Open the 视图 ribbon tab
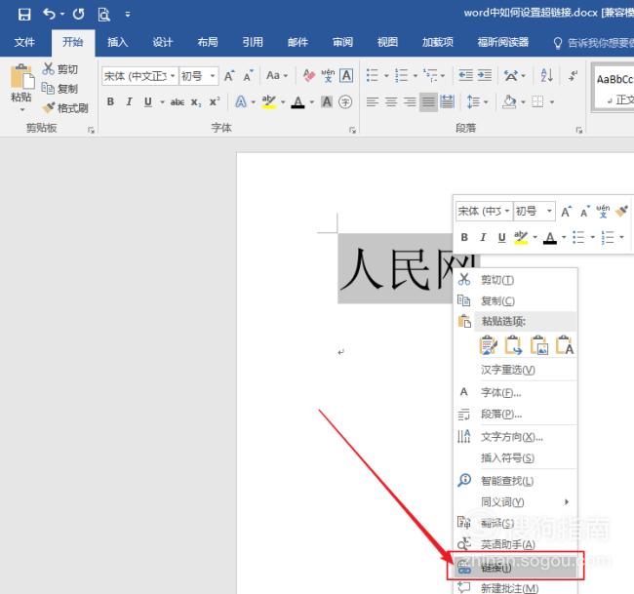This screenshot has height=594, width=634. (x=387, y=42)
